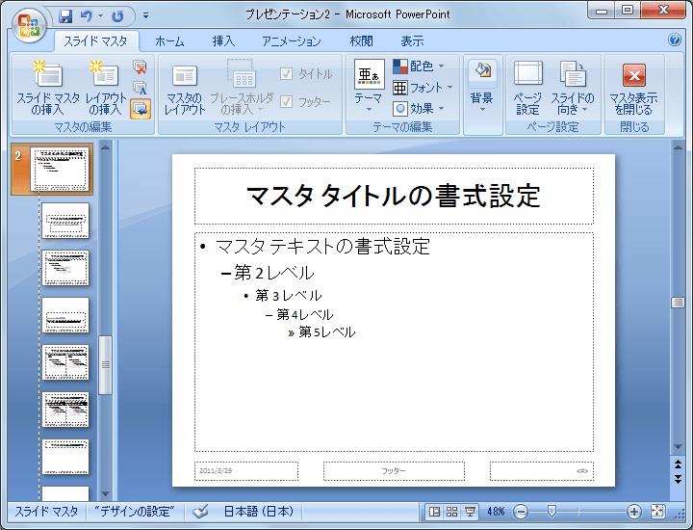The height and width of the screenshot is (530, 693).
Task: Click the slide editing area scroll-up arrow
Action: coord(678,147)
